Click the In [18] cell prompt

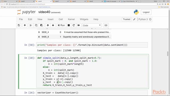pyautogui.click(x=30, y=58)
